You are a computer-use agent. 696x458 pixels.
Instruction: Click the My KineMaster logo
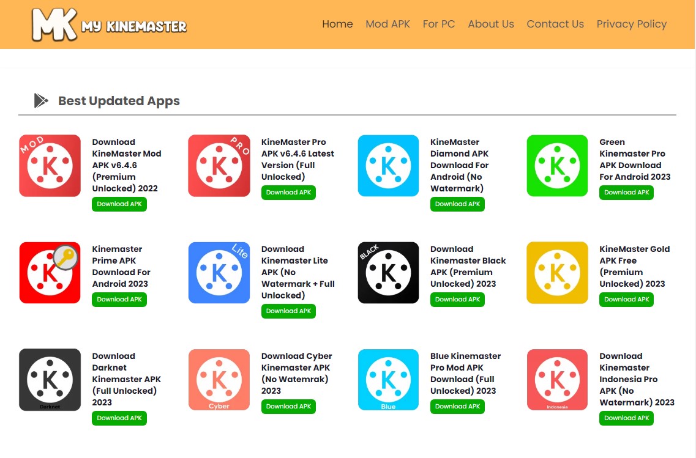coord(108,24)
